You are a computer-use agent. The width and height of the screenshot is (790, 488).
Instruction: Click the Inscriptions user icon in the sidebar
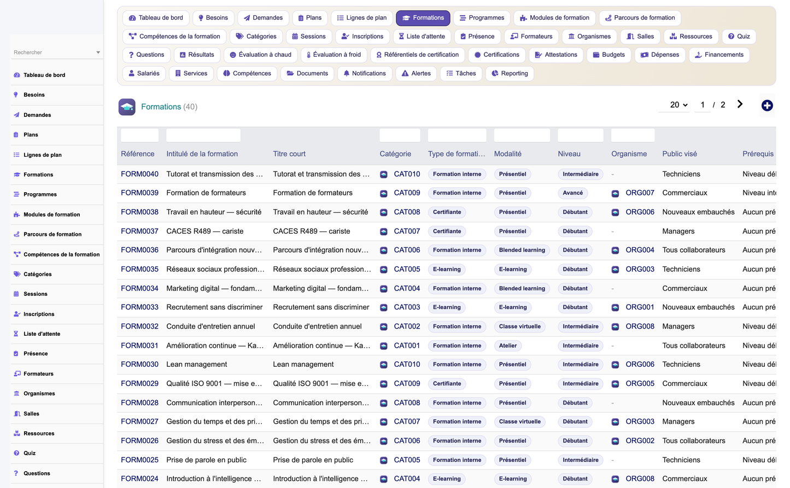16,314
